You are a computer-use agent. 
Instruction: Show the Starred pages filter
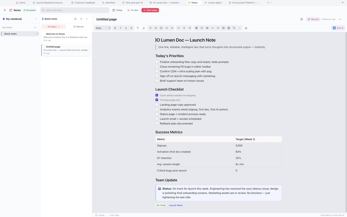click(78, 27)
